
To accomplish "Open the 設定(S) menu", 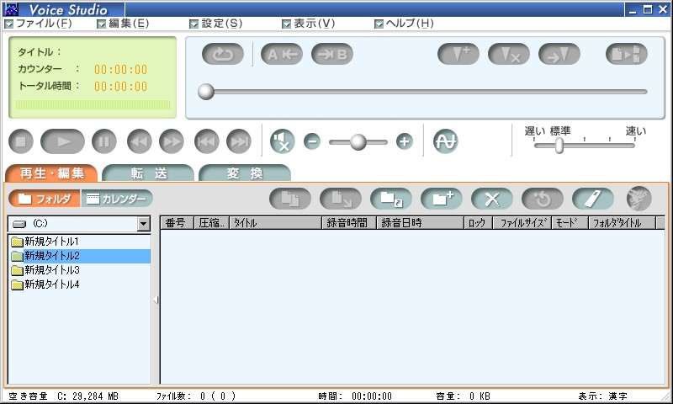I will click(216, 24).
